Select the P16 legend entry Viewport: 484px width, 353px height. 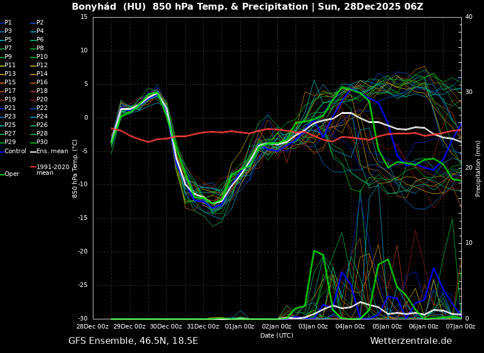click(x=42, y=83)
